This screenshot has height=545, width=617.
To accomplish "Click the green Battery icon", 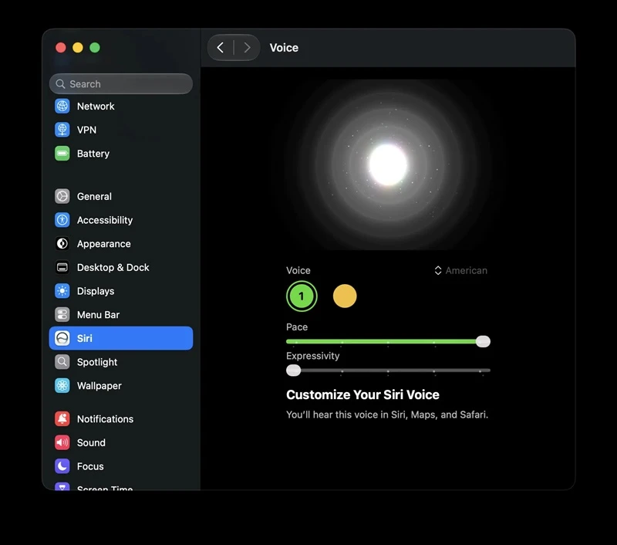I will (x=62, y=153).
